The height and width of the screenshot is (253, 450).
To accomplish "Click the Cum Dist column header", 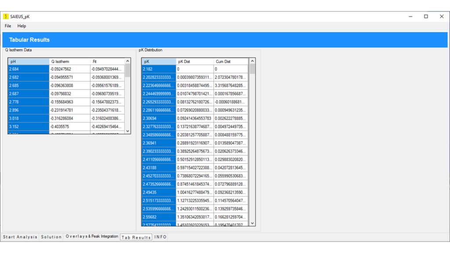I will pyautogui.click(x=231, y=61).
